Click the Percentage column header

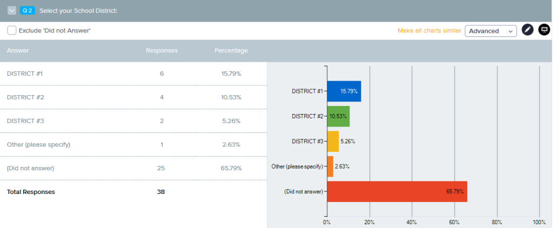231,51
